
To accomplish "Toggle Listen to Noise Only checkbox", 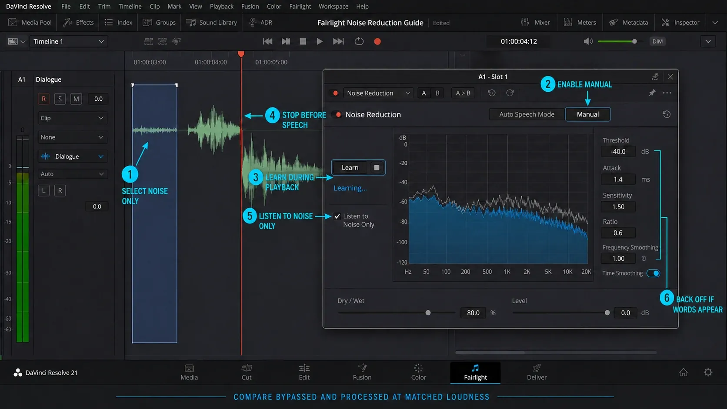I will 337,216.
